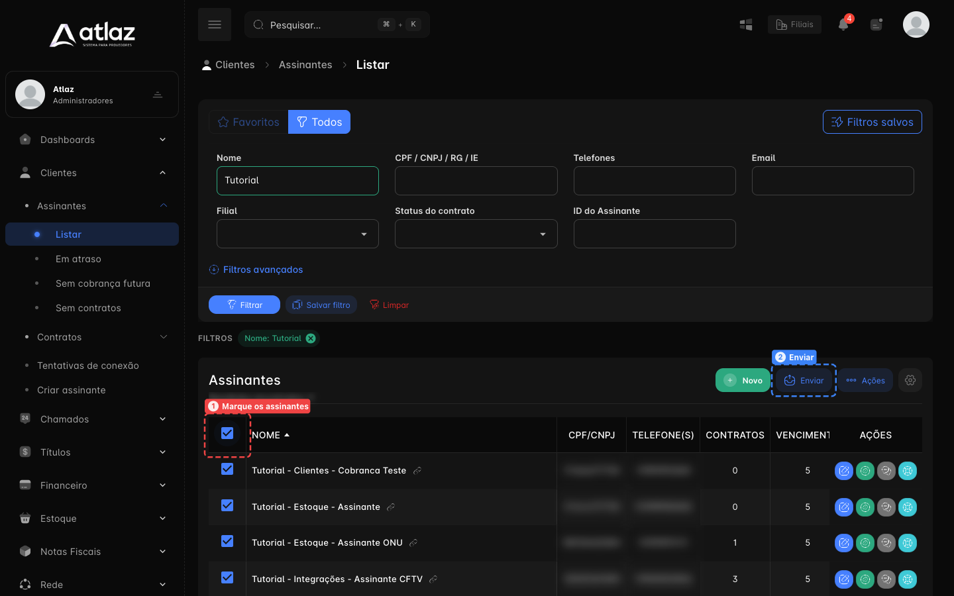Open the Windows-style apps icon in header
The height and width of the screenshot is (596, 954).
(x=746, y=25)
